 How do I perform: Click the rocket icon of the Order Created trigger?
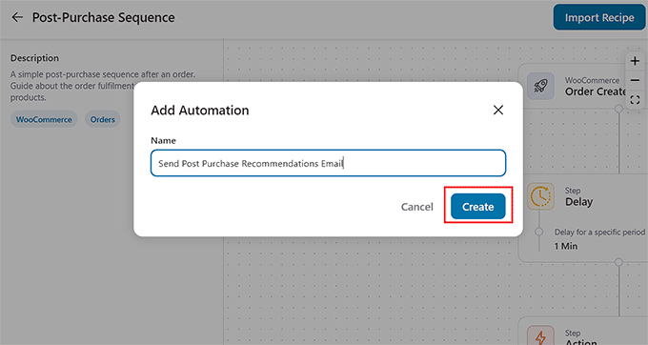(x=540, y=86)
